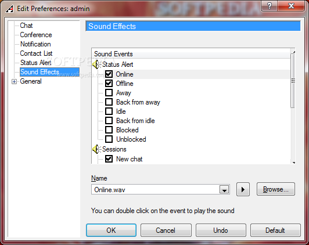This screenshot has width=309, height=245.
Task: Enable the Back from idle checkbox
Action: click(109, 121)
